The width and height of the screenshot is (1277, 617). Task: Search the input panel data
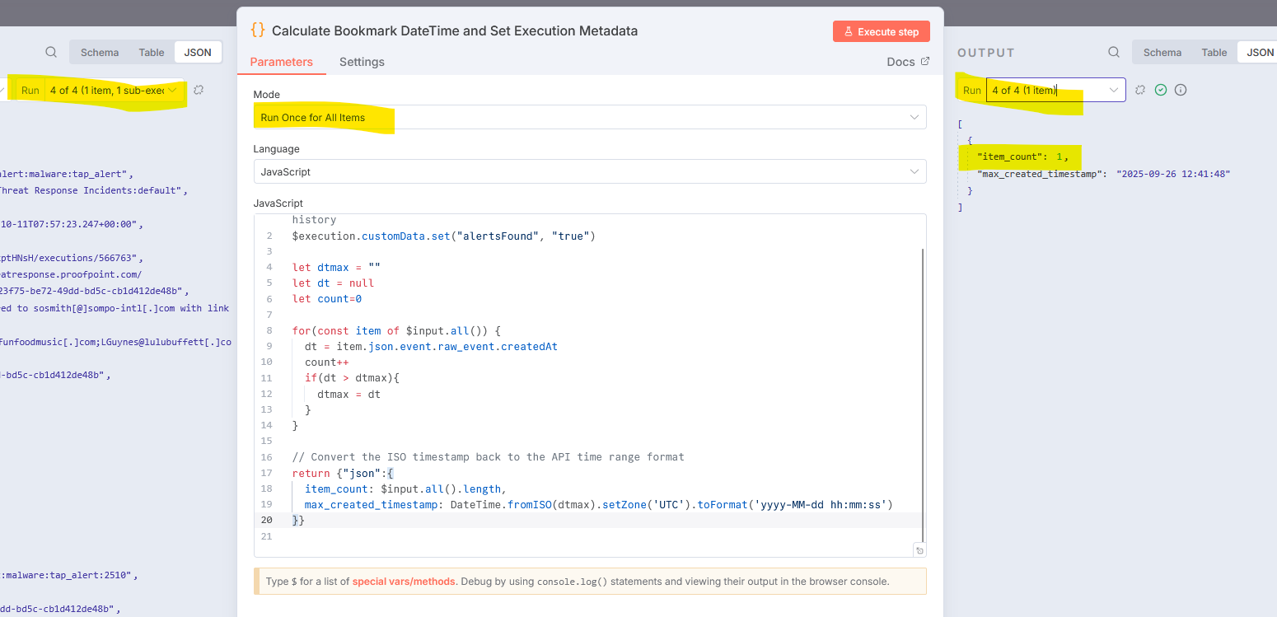tap(51, 52)
